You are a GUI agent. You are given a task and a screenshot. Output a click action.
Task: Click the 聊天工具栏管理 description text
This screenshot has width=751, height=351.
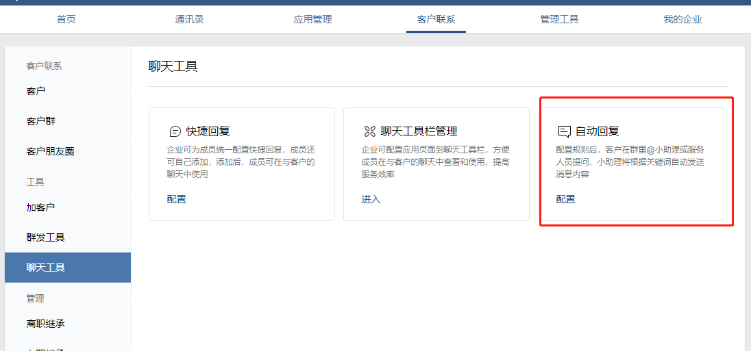[x=435, y=161]
